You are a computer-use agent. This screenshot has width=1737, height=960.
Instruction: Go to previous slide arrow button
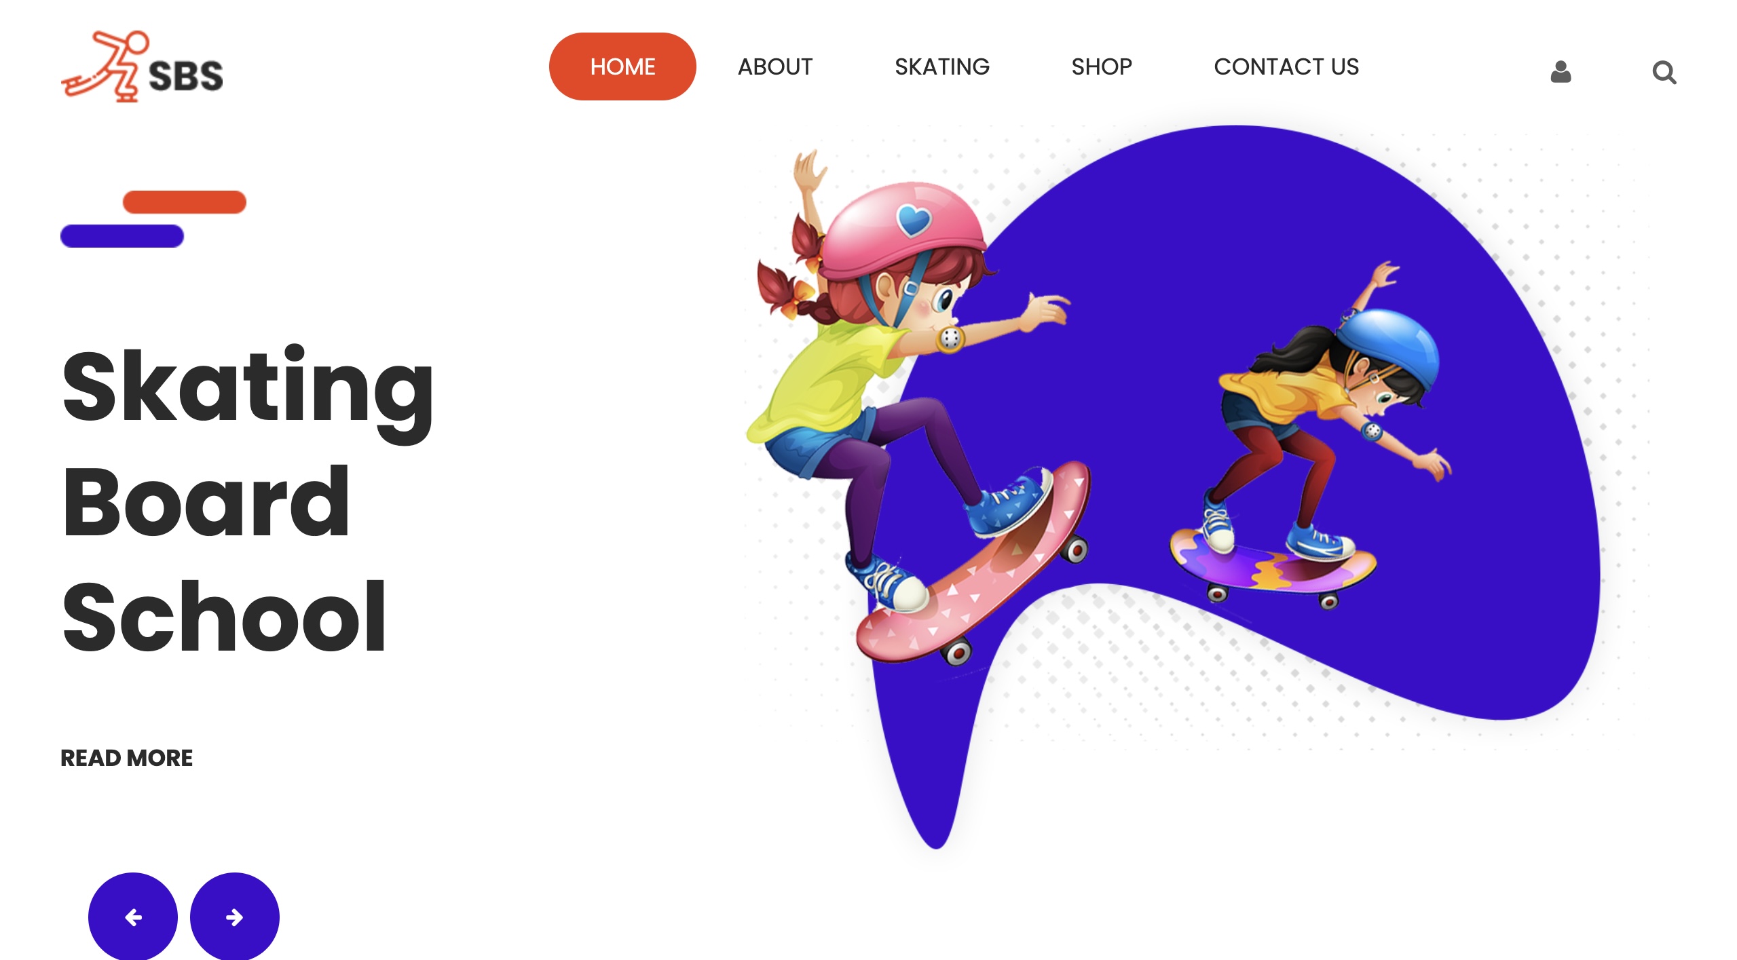point(133,917)
